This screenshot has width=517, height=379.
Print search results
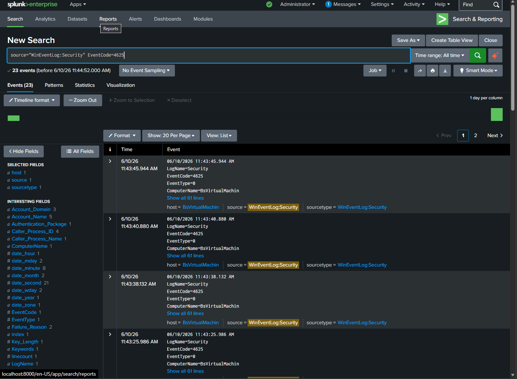[432, 71]
